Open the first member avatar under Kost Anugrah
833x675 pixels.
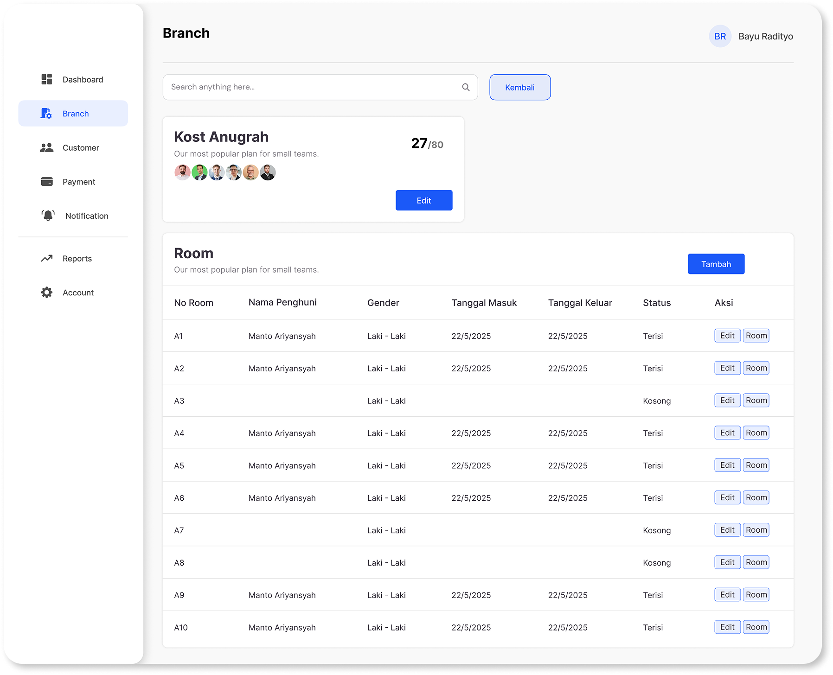(182, 172)
